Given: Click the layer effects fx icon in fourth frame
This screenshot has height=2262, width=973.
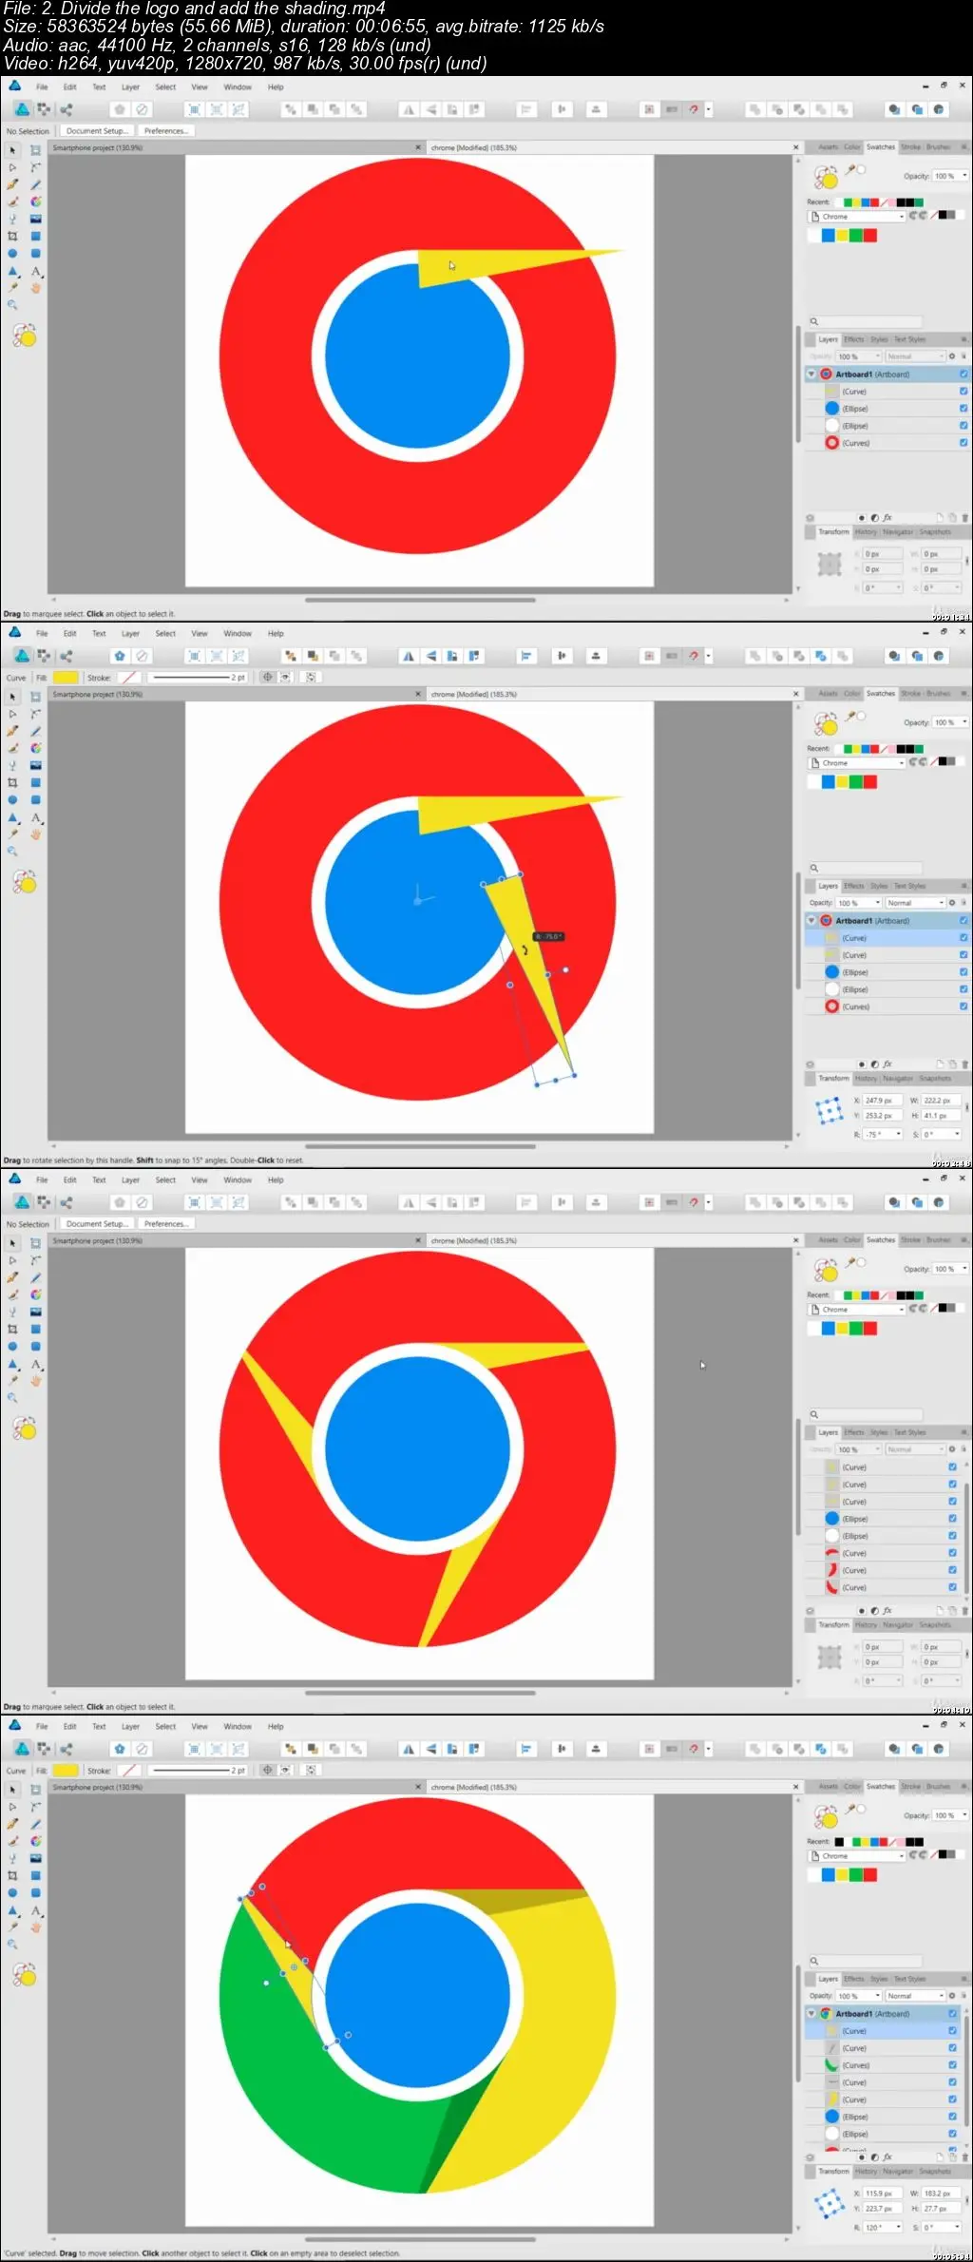Looking at the screenshot, I should (887, 2157).
